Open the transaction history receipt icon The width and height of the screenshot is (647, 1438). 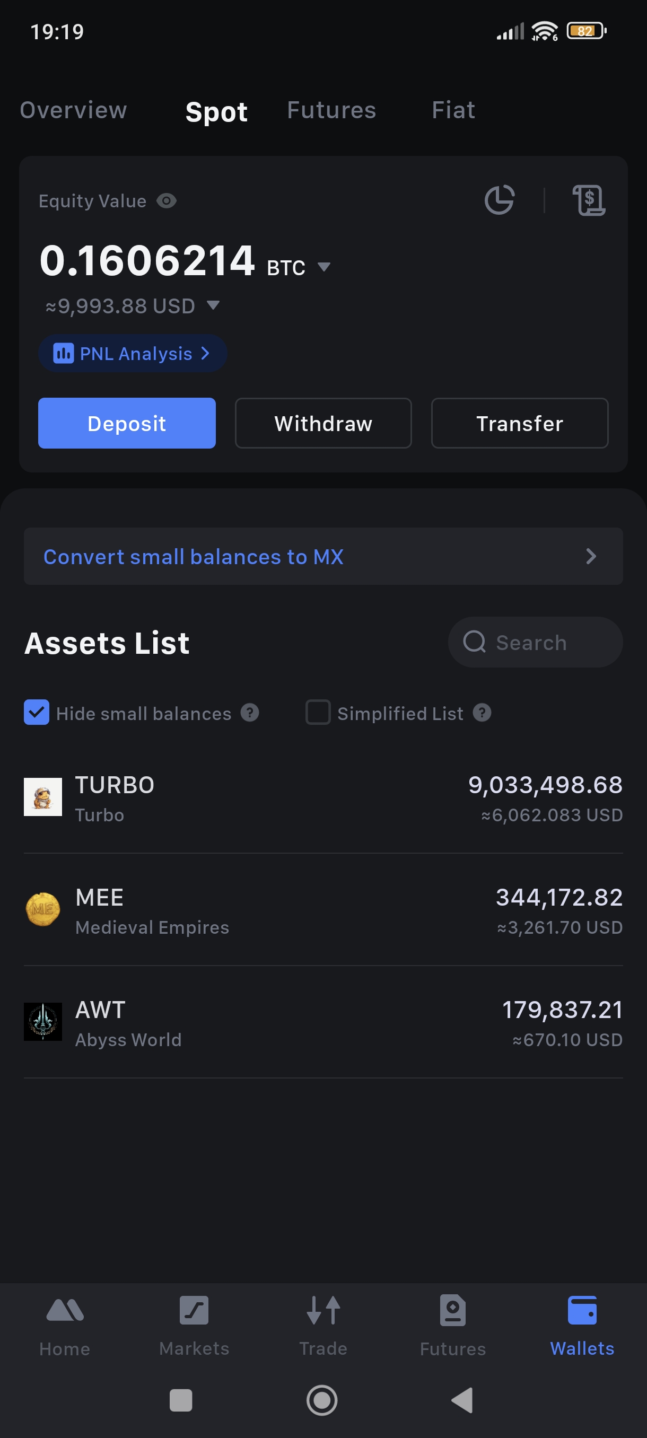click(x=588, y=200)
